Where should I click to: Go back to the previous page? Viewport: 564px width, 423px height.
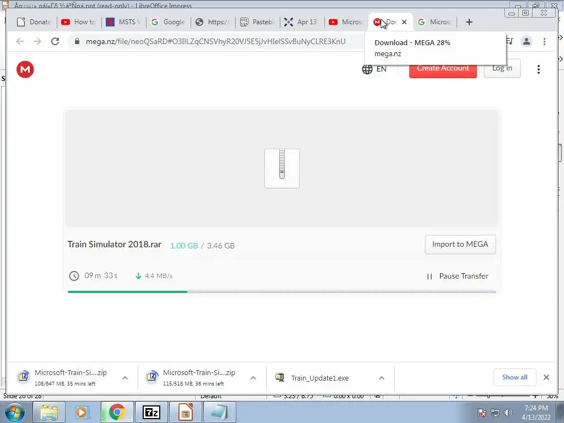pos(20,41)
